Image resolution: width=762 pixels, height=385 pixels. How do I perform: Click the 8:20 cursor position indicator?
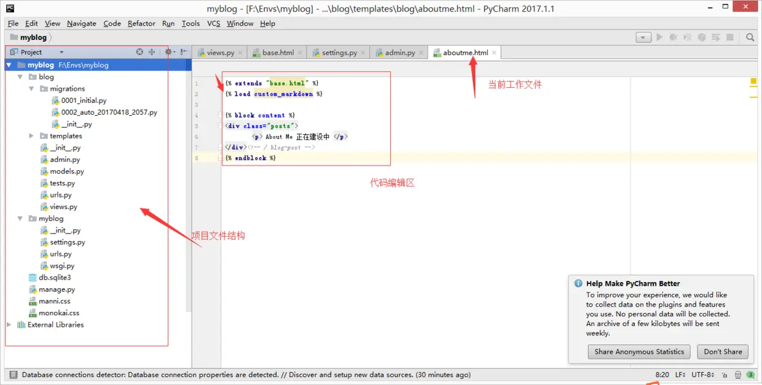(662, 375)
